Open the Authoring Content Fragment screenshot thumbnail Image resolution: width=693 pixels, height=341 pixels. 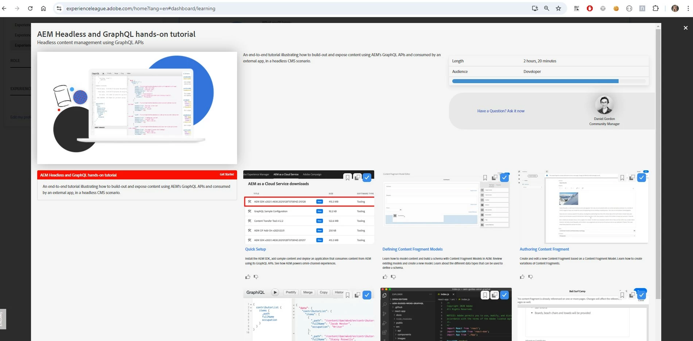click(584, 207)
